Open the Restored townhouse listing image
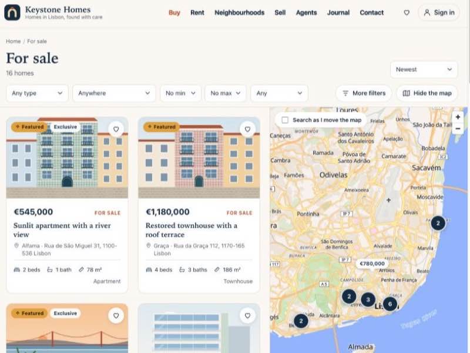The height and width of the screenshot is (353, 470). pos(199,158)
